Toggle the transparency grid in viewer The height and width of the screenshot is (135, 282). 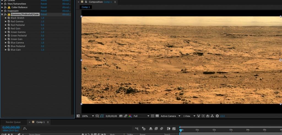tap(157, 116)
